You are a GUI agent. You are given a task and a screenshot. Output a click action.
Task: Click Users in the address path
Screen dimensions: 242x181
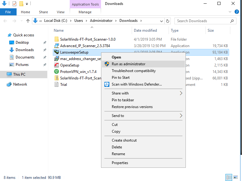(x=79, y=21)
